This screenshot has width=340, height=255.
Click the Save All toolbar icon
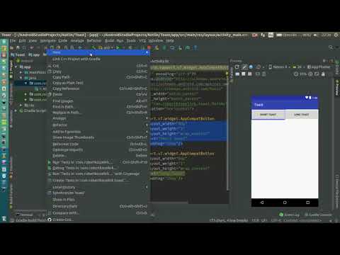(18, 47)
